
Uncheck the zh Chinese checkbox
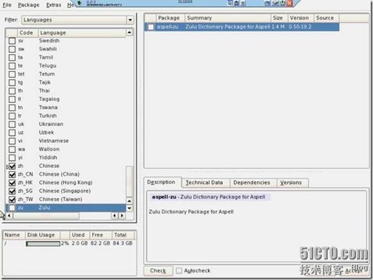pyautogui.click(x=12, y=166)
